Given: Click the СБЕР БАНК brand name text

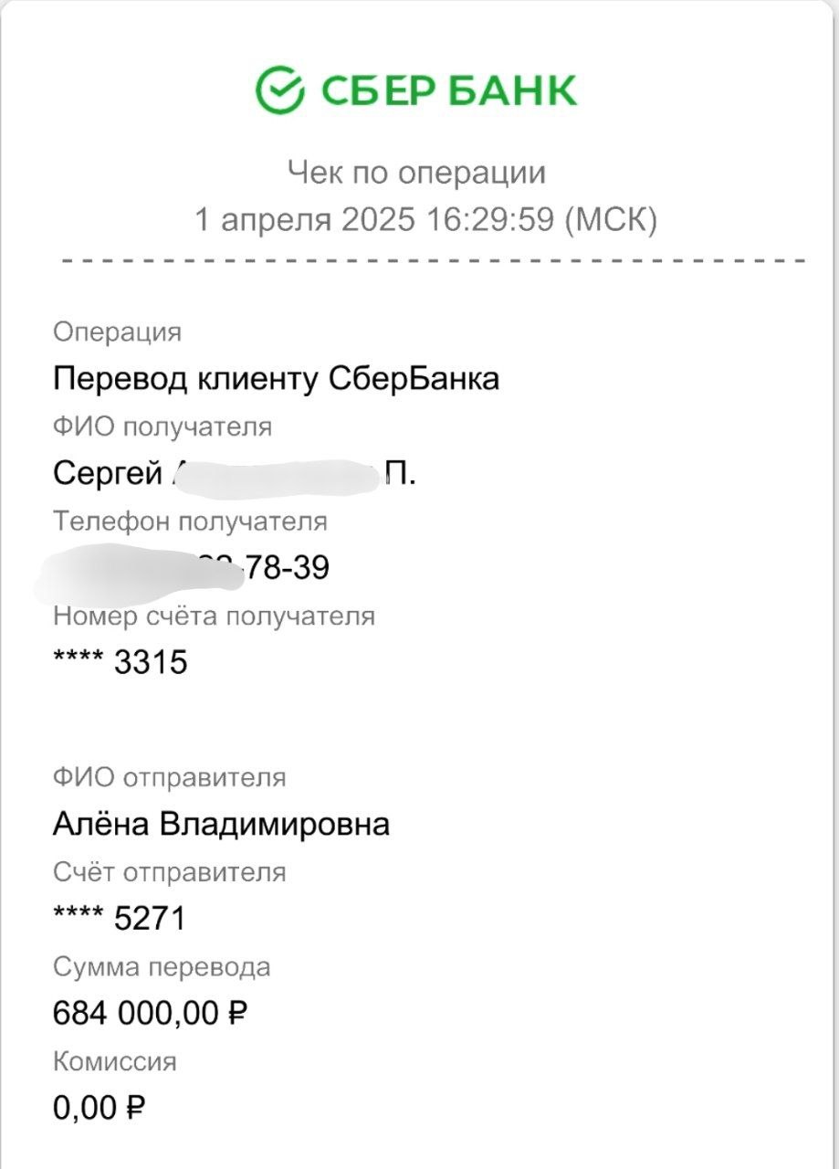Looking at the screenshot, I should pos(447,90).
